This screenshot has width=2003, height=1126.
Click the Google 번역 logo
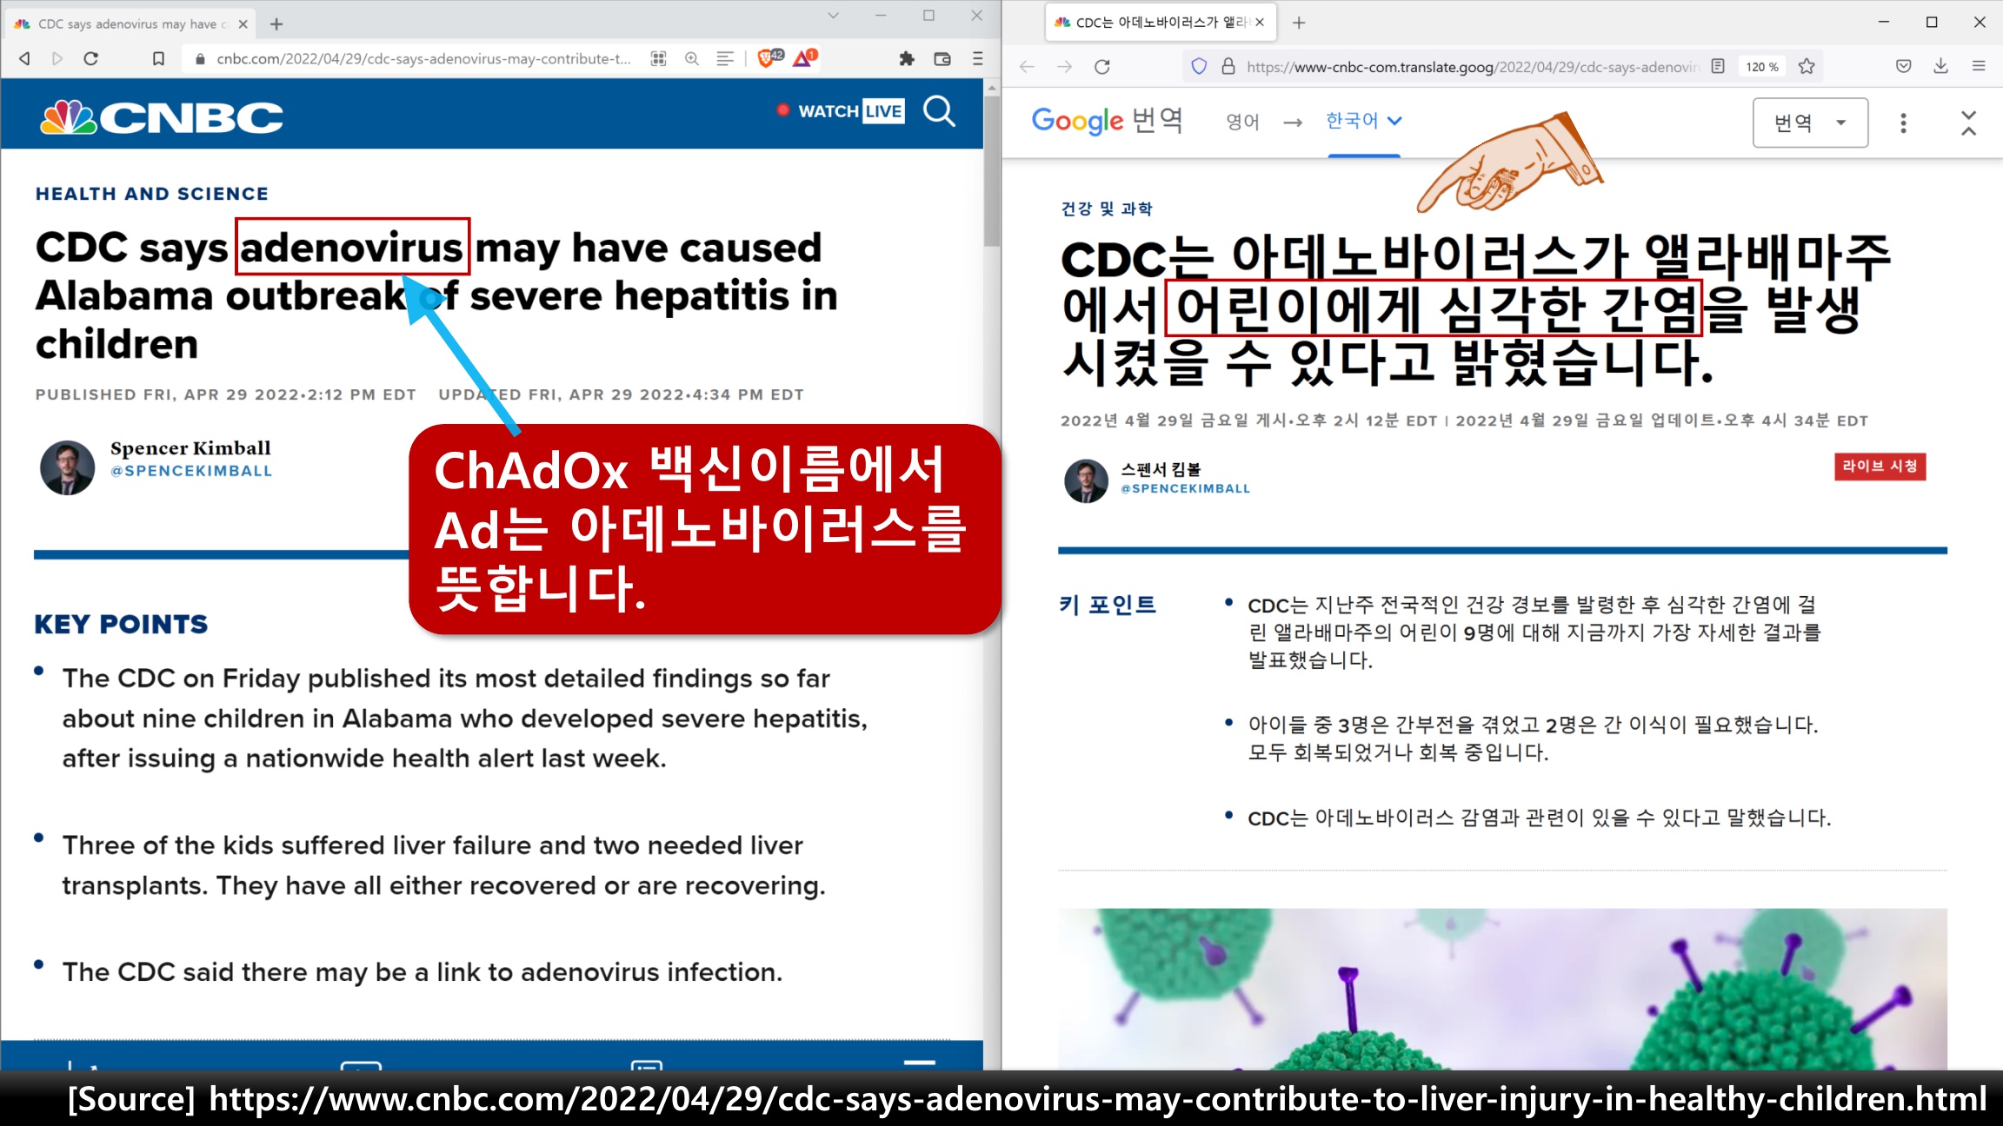pos(1107,121)
